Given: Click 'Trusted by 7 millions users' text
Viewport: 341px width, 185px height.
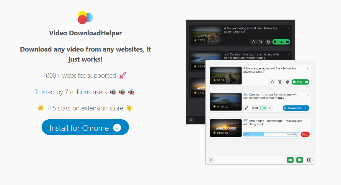Looking at the screenshot, I should click(x=71, y=92).
